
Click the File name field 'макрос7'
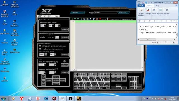click(x=106, y=13)
